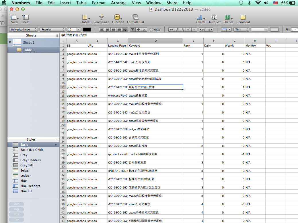This screenshot has width=298, height=223.
Task: Apply the Gray Headers table style
Action: click(30, 160)
